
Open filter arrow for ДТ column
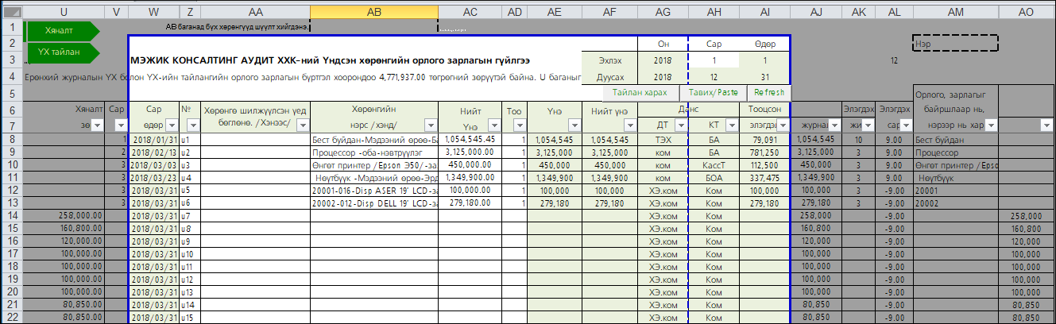point(678,125)
